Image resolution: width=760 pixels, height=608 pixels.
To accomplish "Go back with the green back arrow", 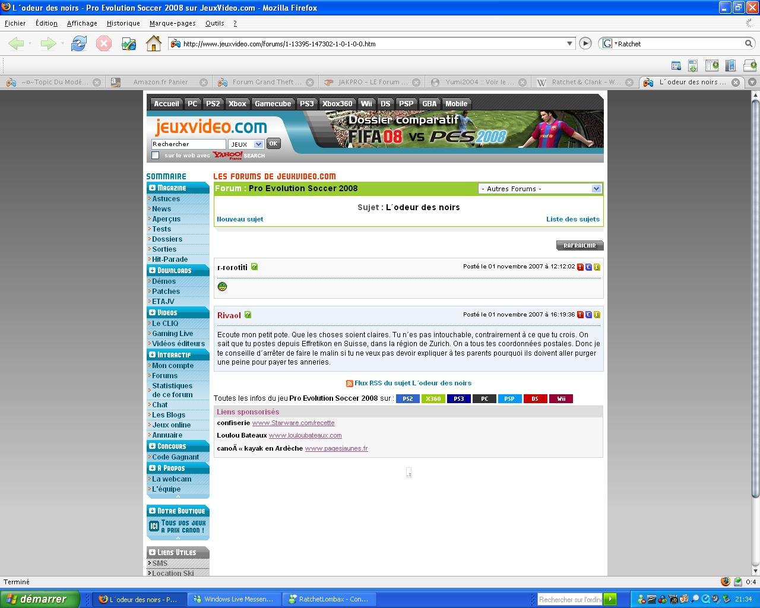I will pos(16,43).
